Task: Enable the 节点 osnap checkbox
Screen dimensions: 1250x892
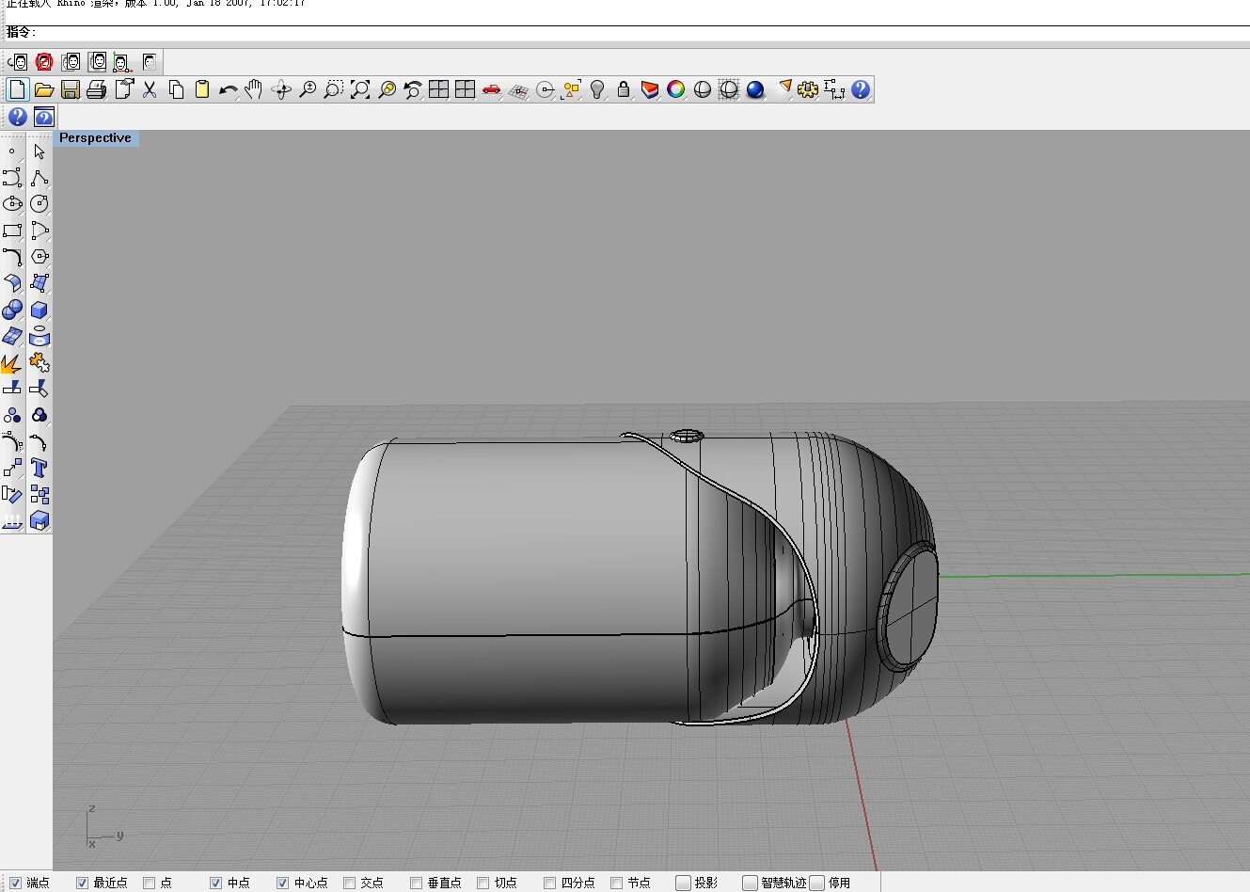Action: coord(616,883)
